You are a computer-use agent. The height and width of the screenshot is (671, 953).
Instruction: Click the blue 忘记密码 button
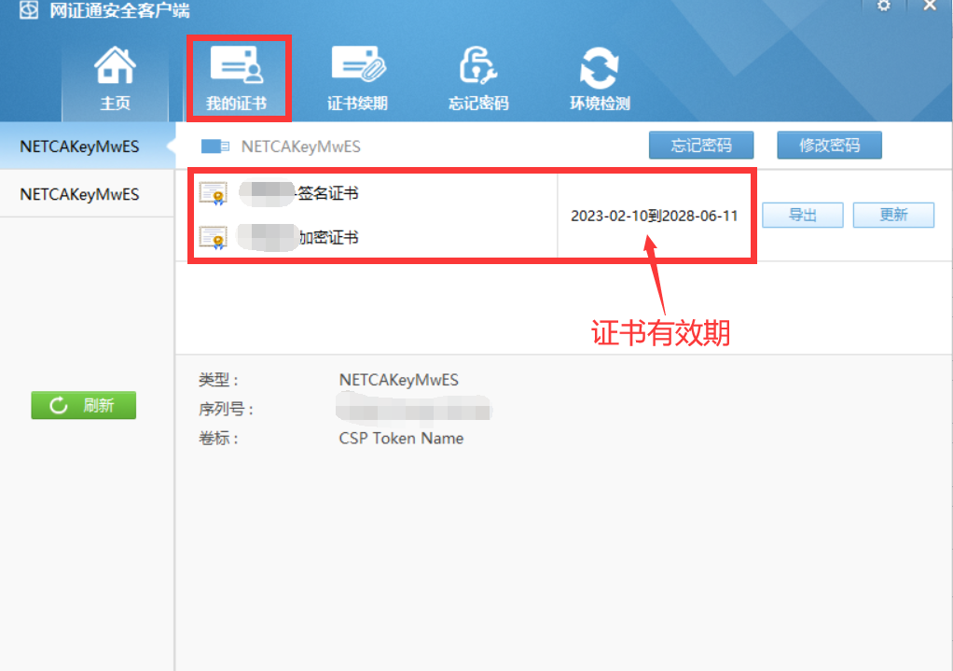pos(701,146)
